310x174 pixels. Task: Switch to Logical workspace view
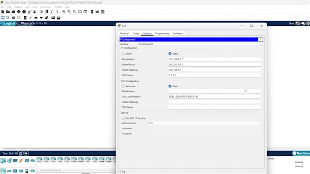[x=8, y=24]
